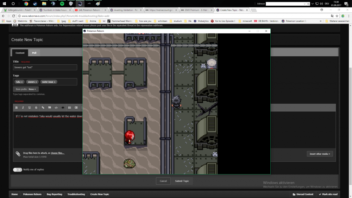This screenshot has width=352, height=198.
Task: Toggle Notify me of replies switch
Action: point(18,170)
